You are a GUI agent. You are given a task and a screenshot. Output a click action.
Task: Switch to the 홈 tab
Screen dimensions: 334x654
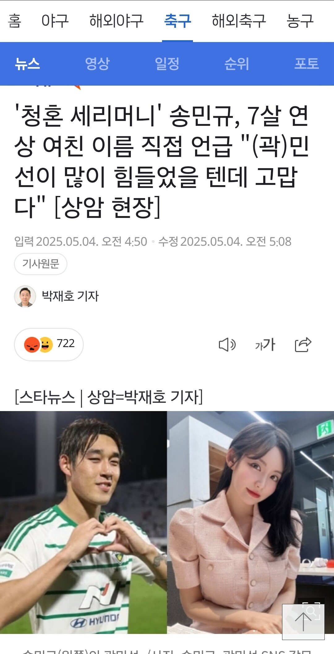pos(15,21)
